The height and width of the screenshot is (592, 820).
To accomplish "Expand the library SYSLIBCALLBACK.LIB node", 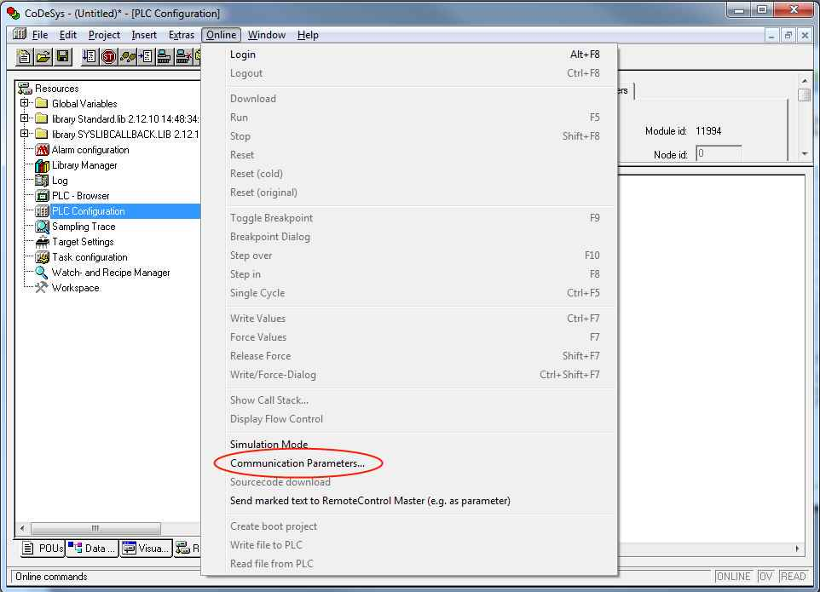I will click(x=24, y=134).
